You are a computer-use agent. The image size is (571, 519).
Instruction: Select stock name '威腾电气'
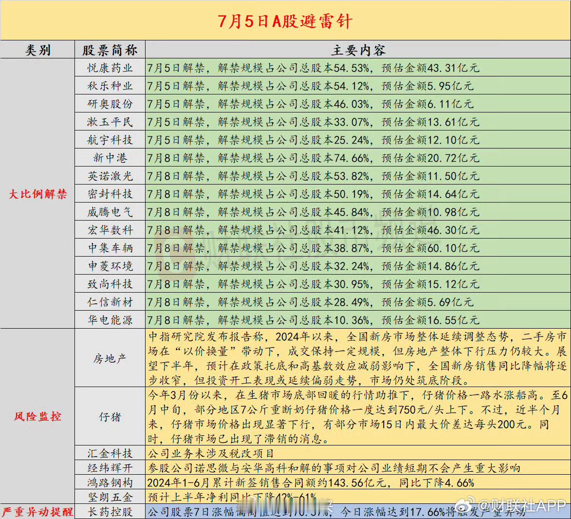110,212
